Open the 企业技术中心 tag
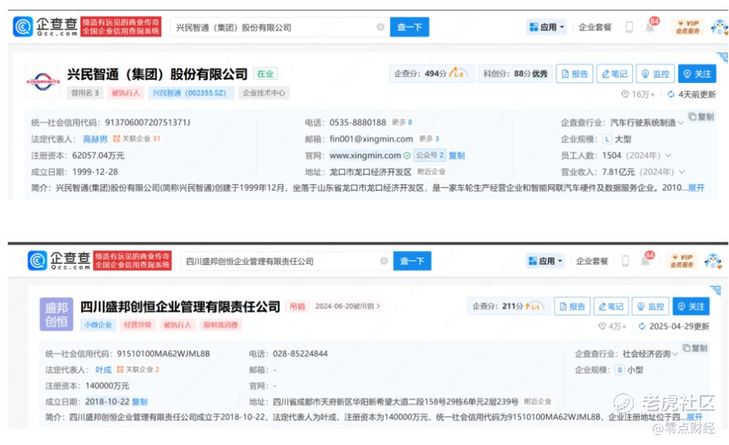 (264, 93)
